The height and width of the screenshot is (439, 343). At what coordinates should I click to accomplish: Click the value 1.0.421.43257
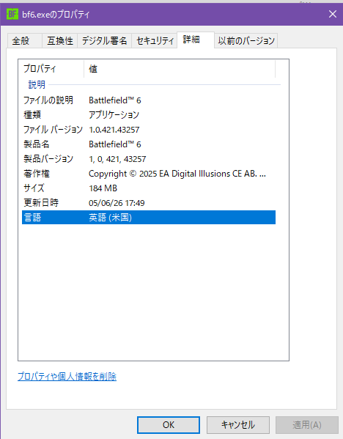(114, 130)
